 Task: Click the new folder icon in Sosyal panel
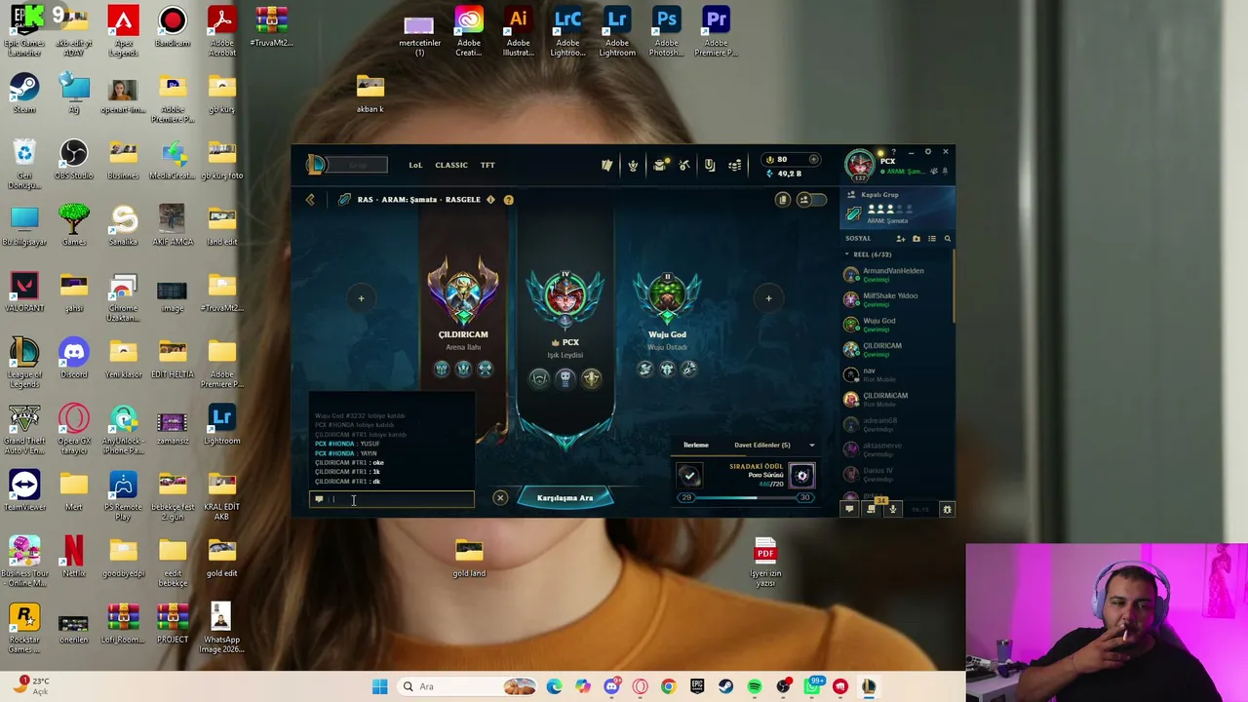[916, 239]
